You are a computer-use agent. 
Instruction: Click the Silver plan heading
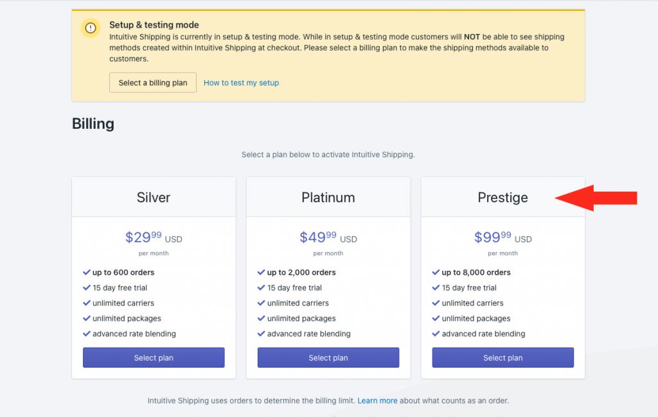pyautogui.click(x=154, y=198)
